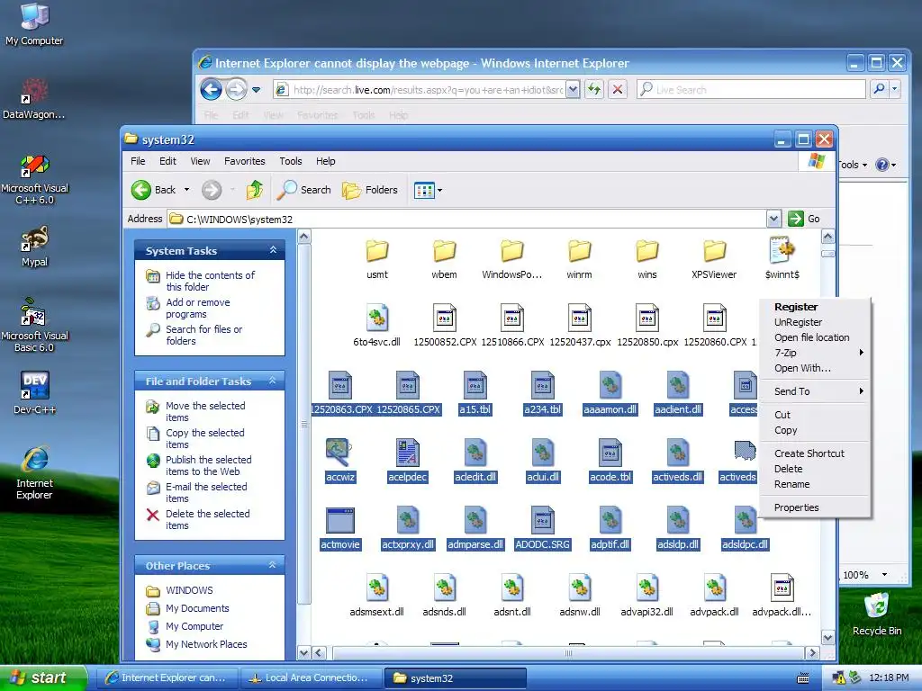Click Add or remove programs link
Viewport: 922px width, 691px height.
[x=197, y=308]
